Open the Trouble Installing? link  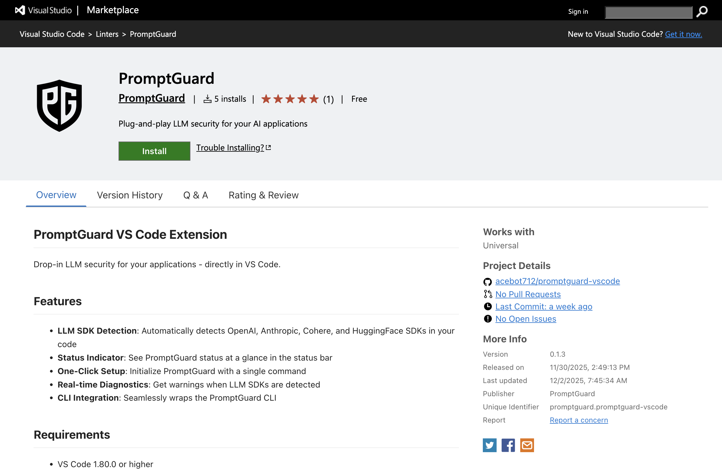230,148
